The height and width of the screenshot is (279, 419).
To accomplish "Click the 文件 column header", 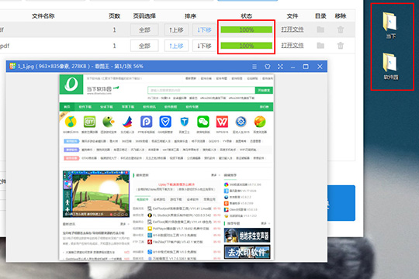I will pos(293,16).
